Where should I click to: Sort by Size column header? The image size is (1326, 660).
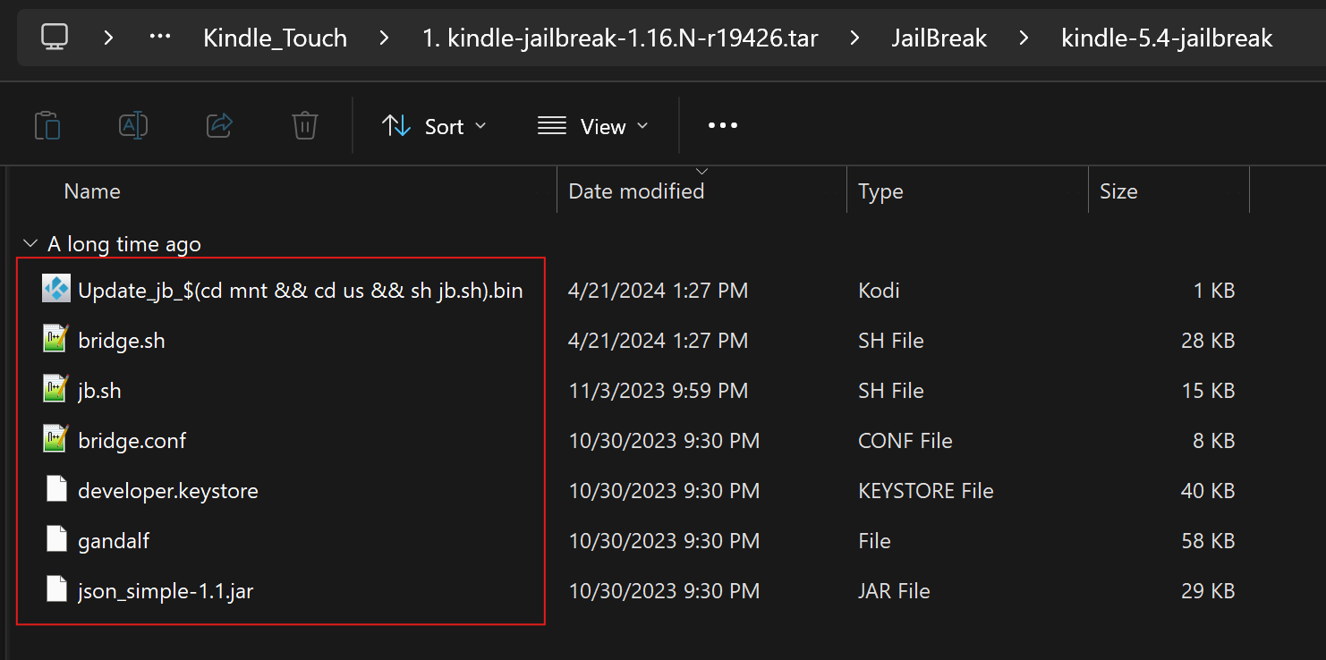point(1118,190)
